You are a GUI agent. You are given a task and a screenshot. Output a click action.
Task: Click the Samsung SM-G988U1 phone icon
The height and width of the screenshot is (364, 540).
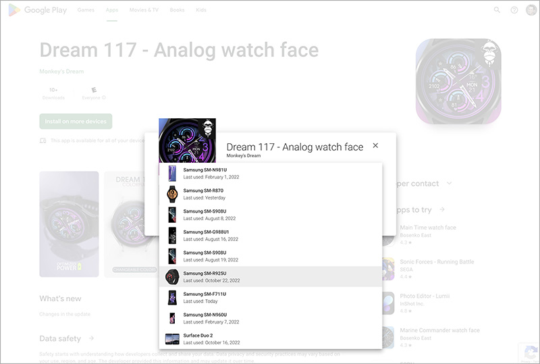pos(172,236)
